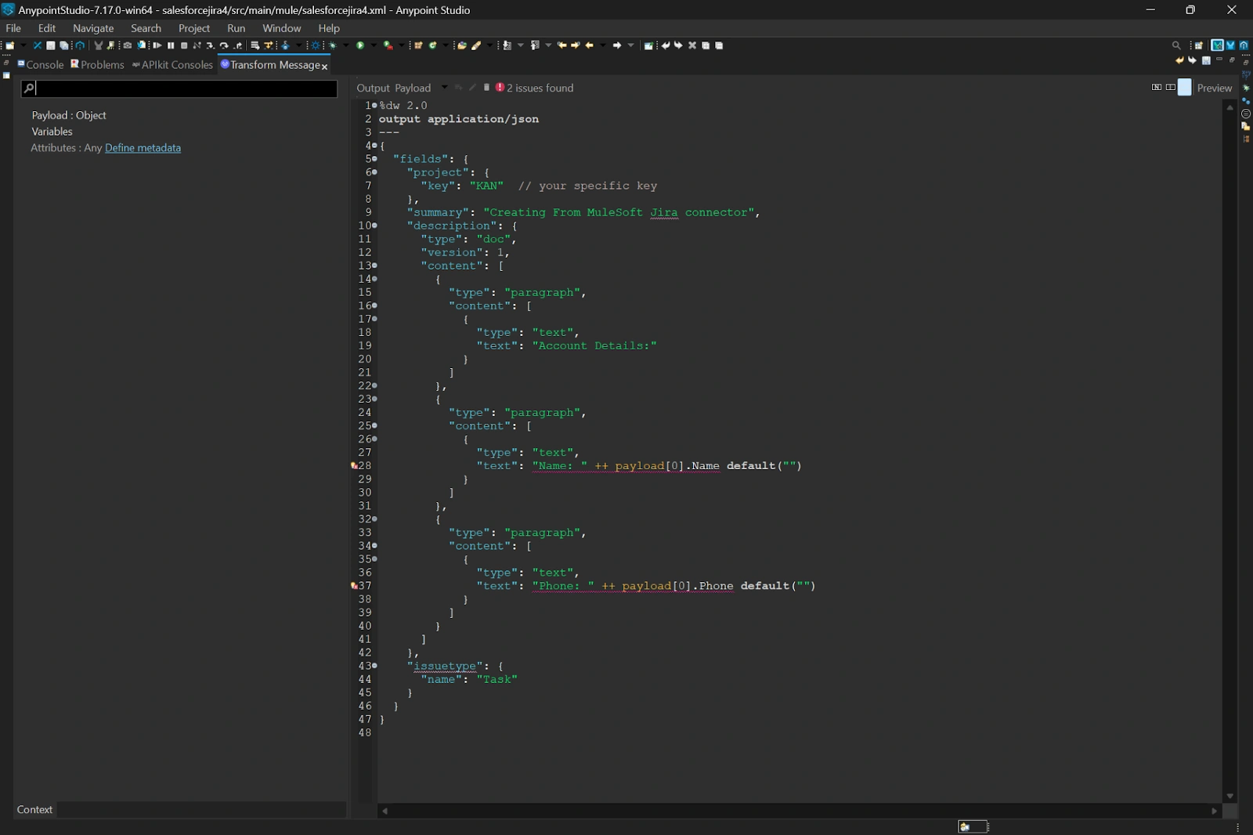Expand Payload : Object in the input panel
Screen dimensions: 1253x835
coord(70,115)
